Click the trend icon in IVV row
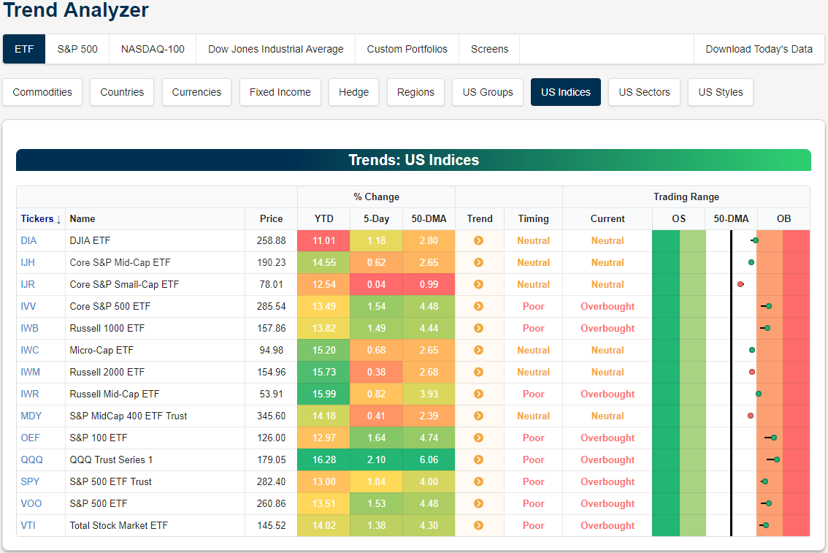The image size is (828, 553). [x=479, y=306]
